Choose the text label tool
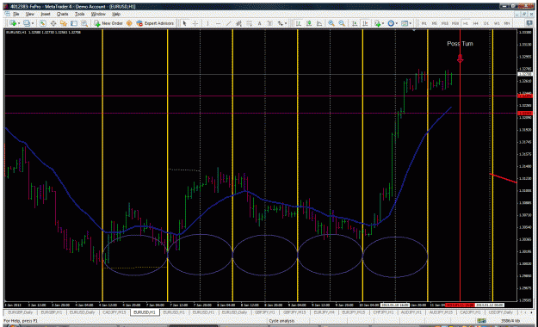 270,23
